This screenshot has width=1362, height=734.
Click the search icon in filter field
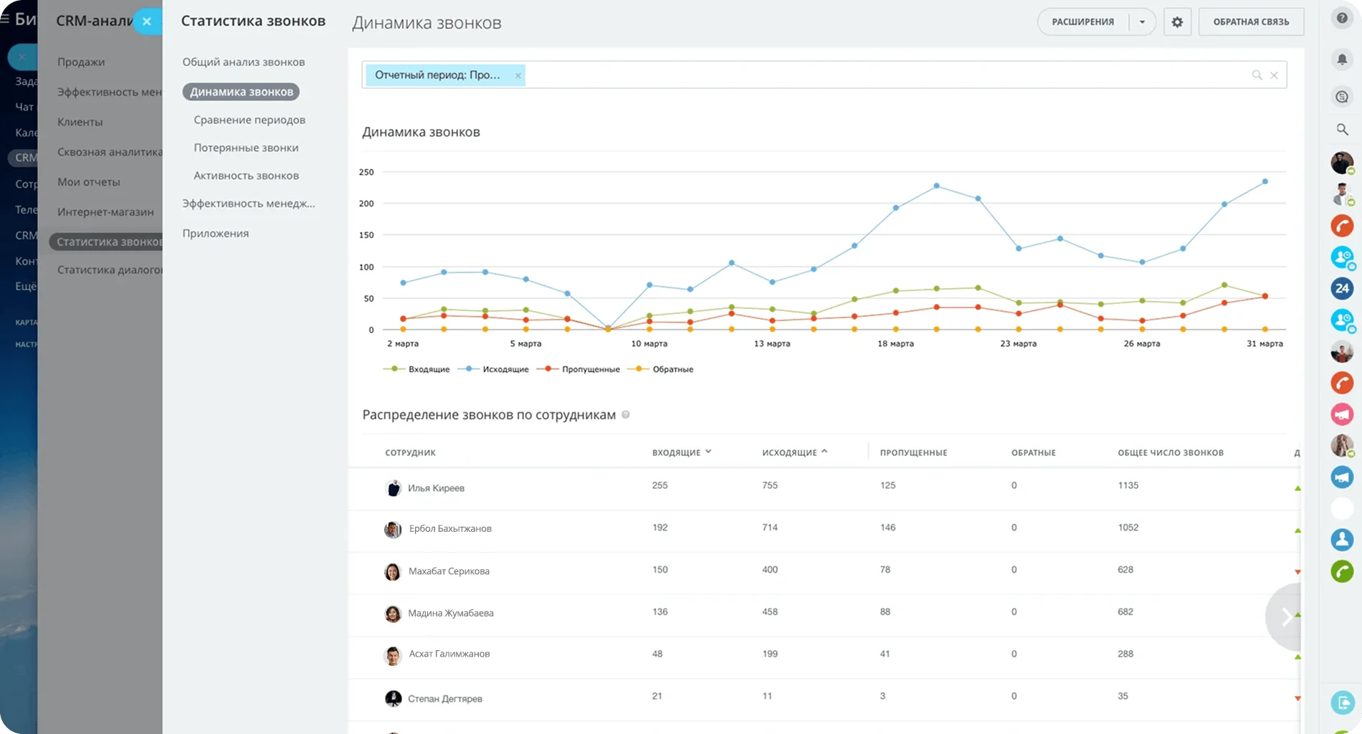[1257, 75]
